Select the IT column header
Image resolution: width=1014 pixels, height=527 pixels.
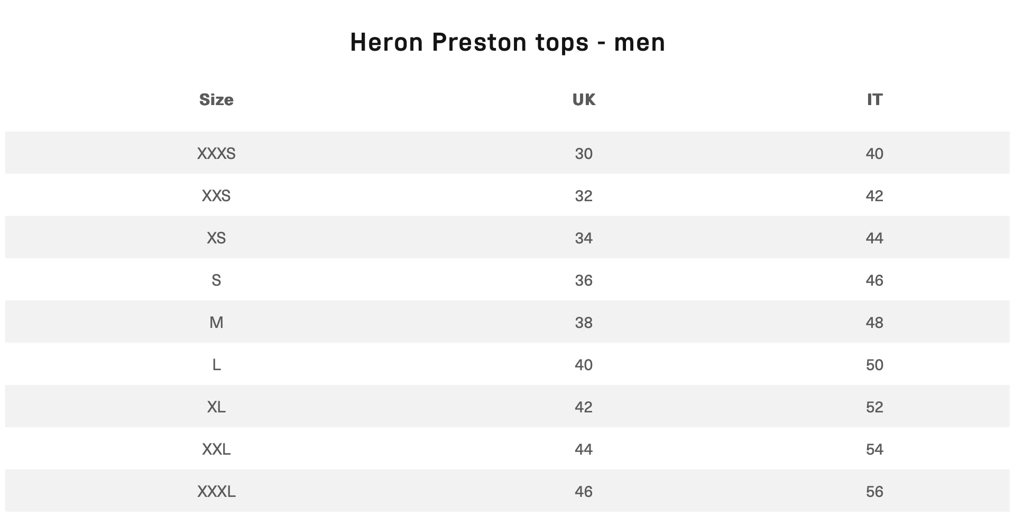pyautogui.click(x=874, y=100)
